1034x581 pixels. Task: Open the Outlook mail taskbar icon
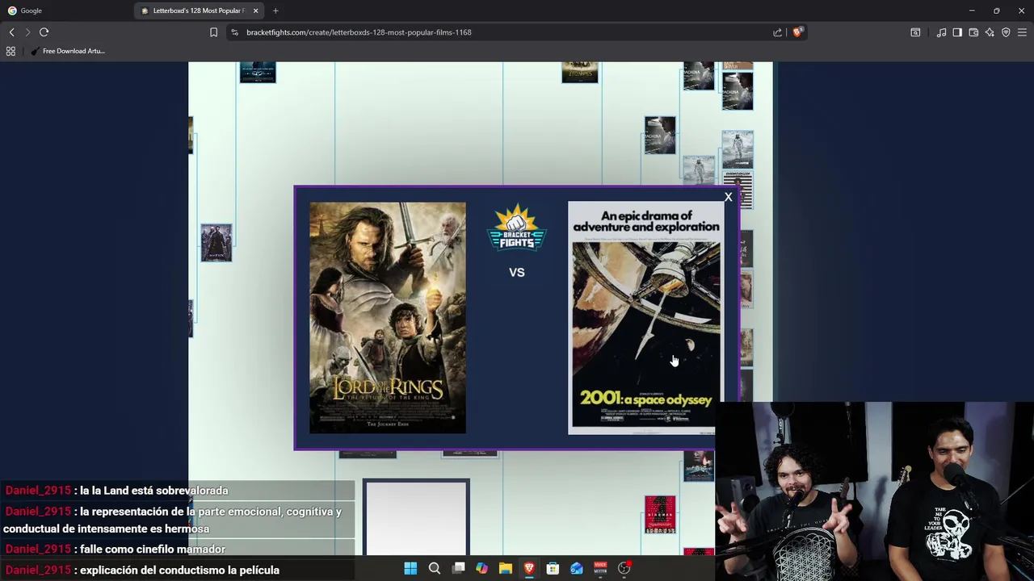(x=577, y=568)
